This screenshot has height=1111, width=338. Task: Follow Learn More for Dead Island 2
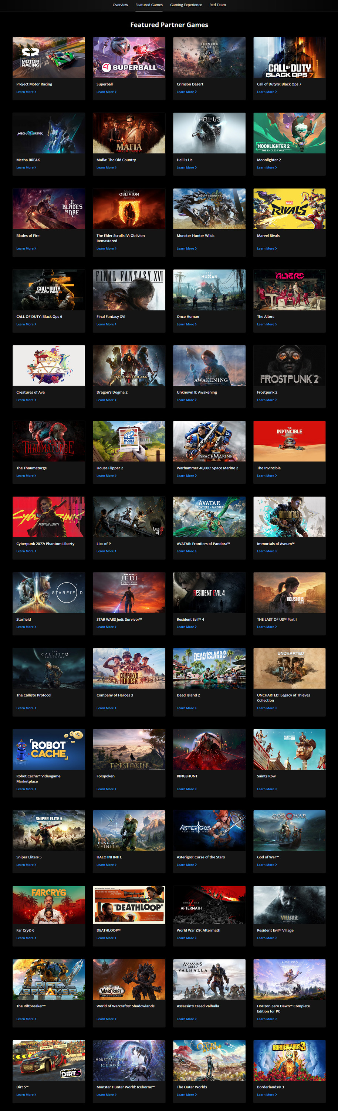(186, 708)
